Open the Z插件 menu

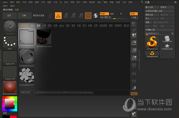click(x=5, y=6)
